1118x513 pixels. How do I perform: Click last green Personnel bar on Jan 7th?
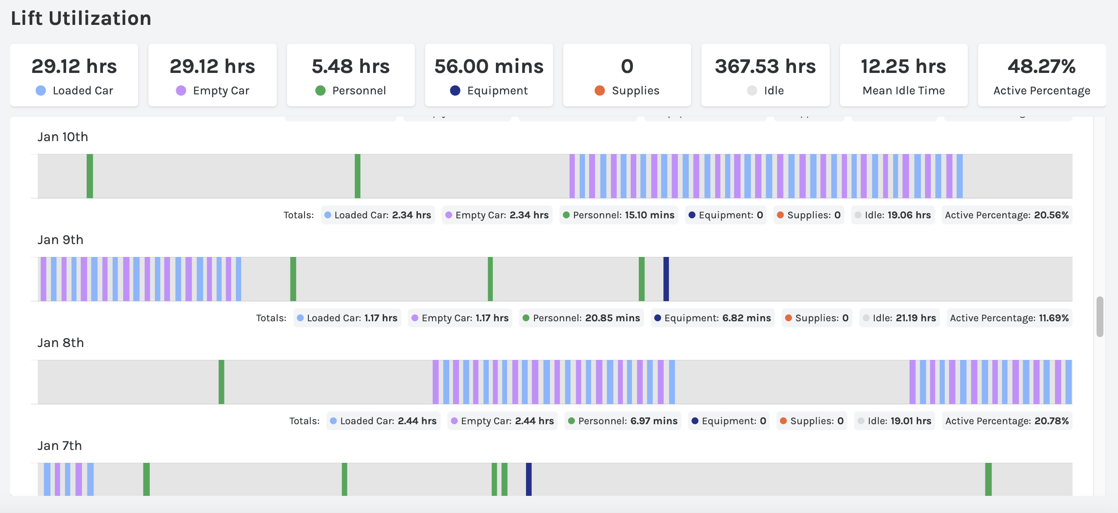click(988, 479)
